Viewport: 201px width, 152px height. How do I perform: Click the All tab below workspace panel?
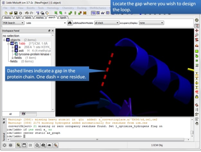(10, 114)
